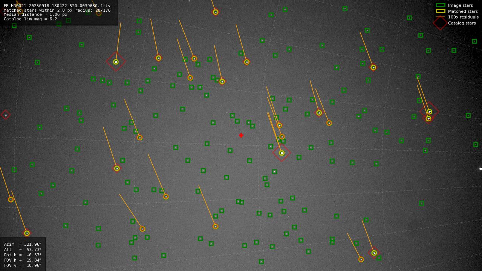The width and height of the screenshot is (482, 271).
Task: Click the bright white streak at right edge
Action: [480, 168]
